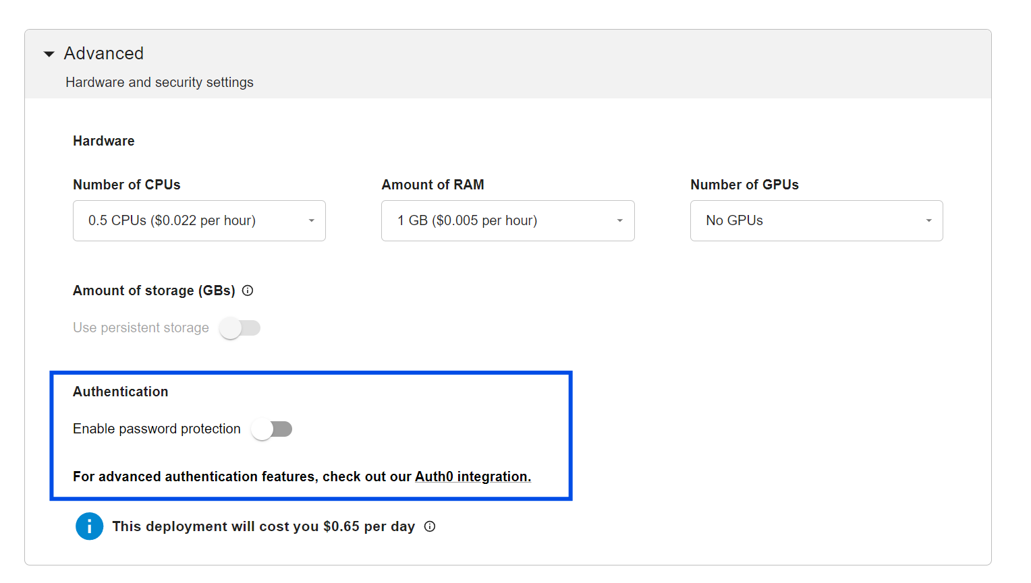Click the Advanced section heading
This screenshot has width=1031, height=583.
pyautogui.click(x=104, y=53)
